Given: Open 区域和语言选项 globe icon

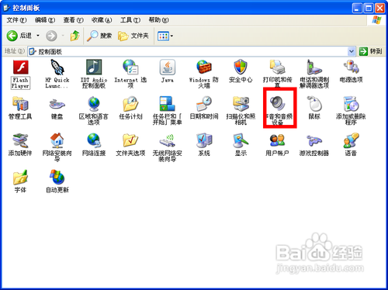Looking at the screenshot, I should [94, 104].
